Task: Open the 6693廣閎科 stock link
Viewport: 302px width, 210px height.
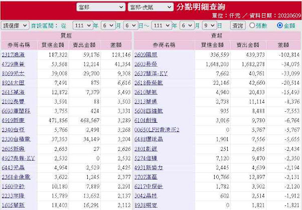Action: pyautogui.click(x=16, y=111)
